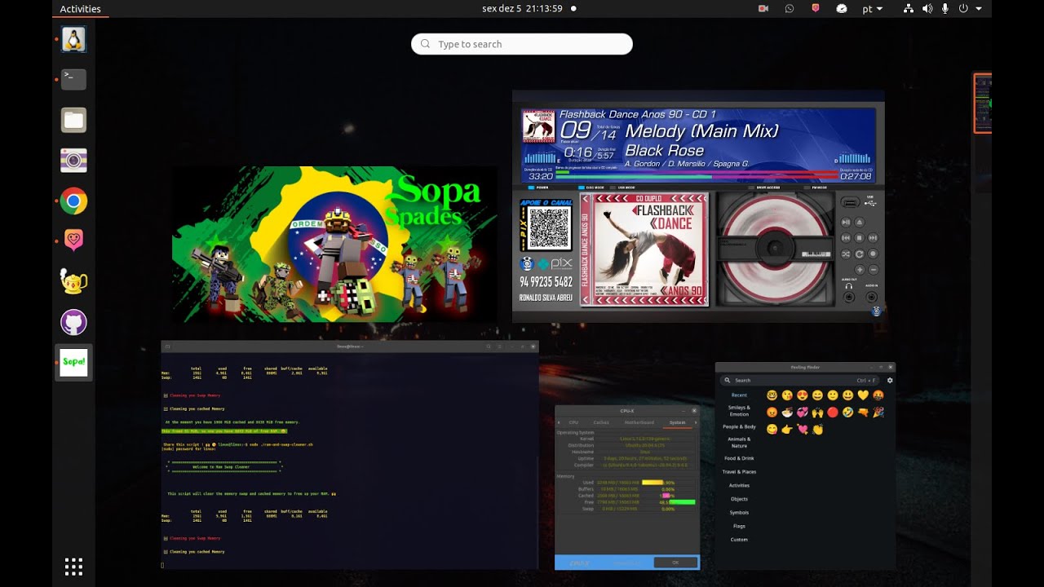Select the Food & Drink category

click(739, 458)
